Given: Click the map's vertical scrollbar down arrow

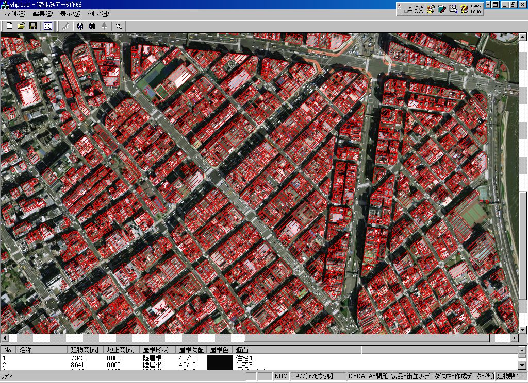Looking at the screenshot, I should (x=523, y=330).
